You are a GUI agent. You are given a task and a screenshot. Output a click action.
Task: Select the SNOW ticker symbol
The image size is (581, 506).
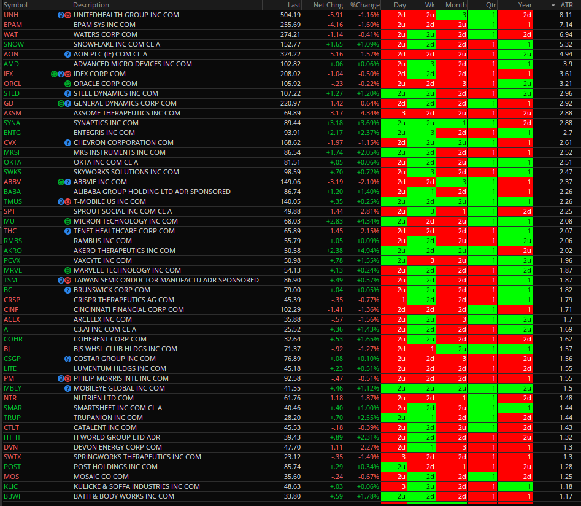(13, 44)
